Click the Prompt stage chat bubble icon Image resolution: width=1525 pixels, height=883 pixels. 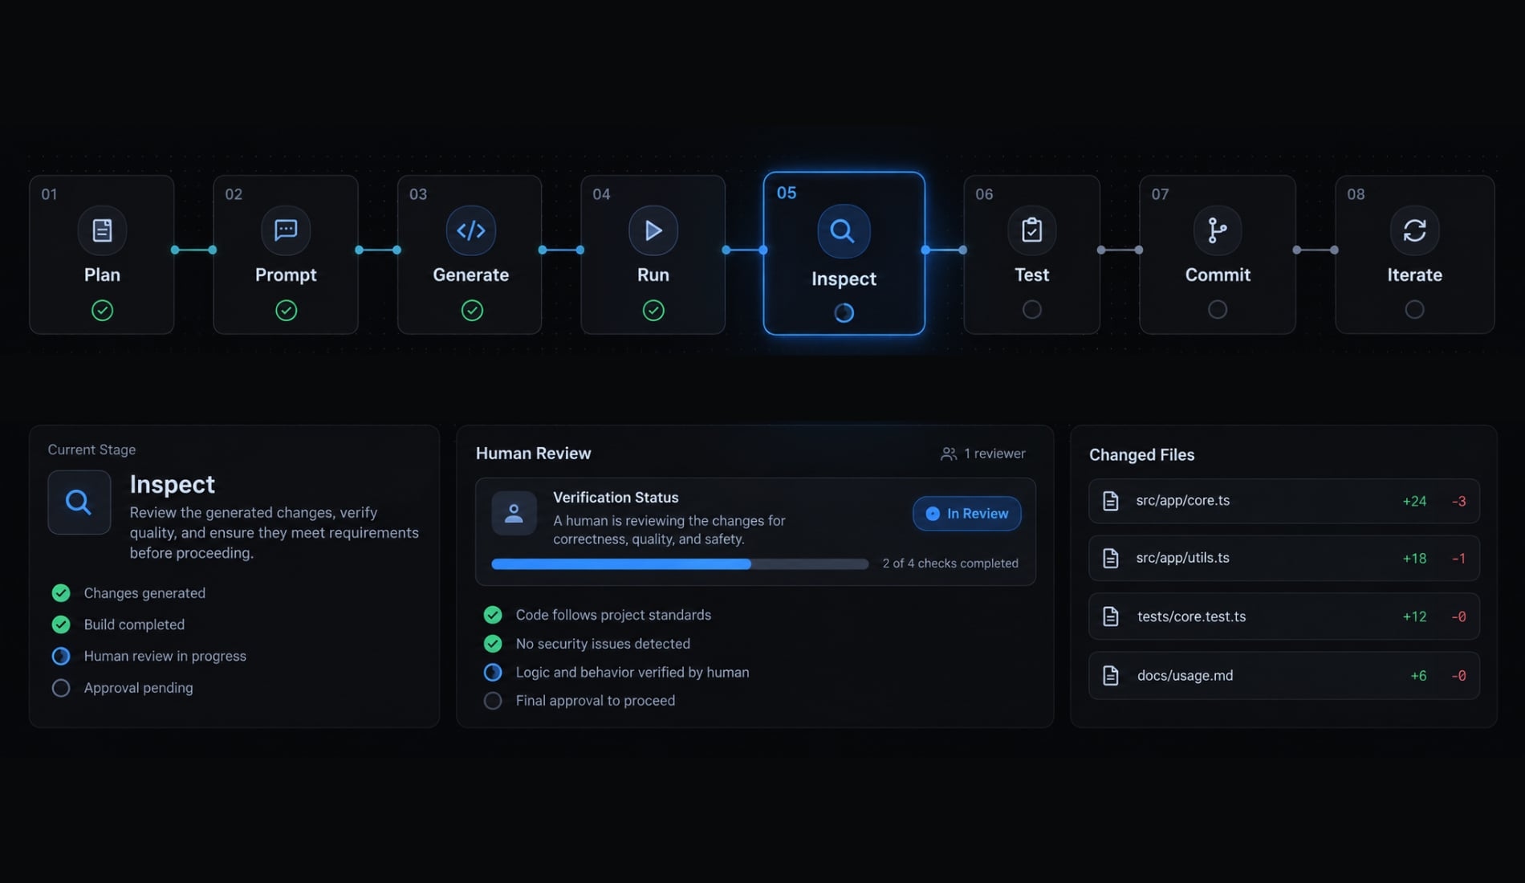286,230
